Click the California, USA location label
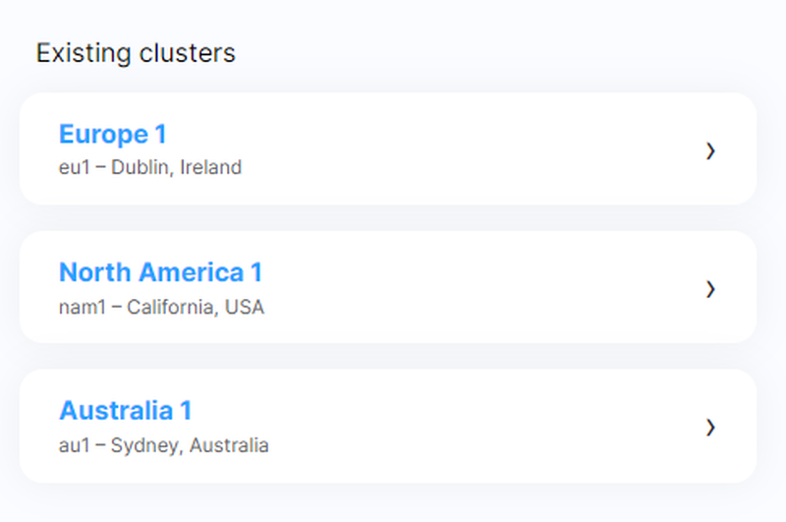This screenshot has height=522, width=786. pyautogui.click(x=195, y=307)
